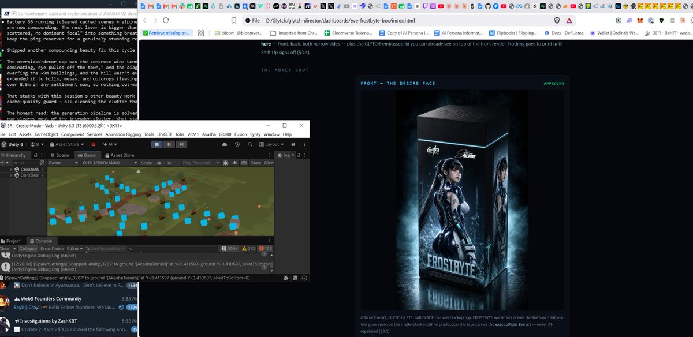Click the red package icon in Unity toolbar
Image resolution: width=693 pixels, height=337 pixels.
tap(92, 144)
